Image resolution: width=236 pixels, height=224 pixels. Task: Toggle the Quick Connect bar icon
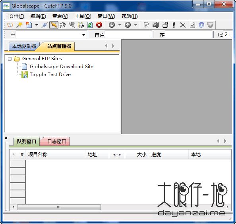(x=54, y=25)
